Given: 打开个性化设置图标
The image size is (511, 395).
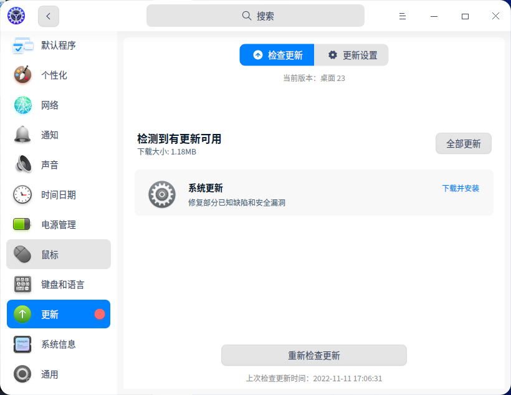Looking at the screenshot, I should pyautogui.click(x=22, y=75).
